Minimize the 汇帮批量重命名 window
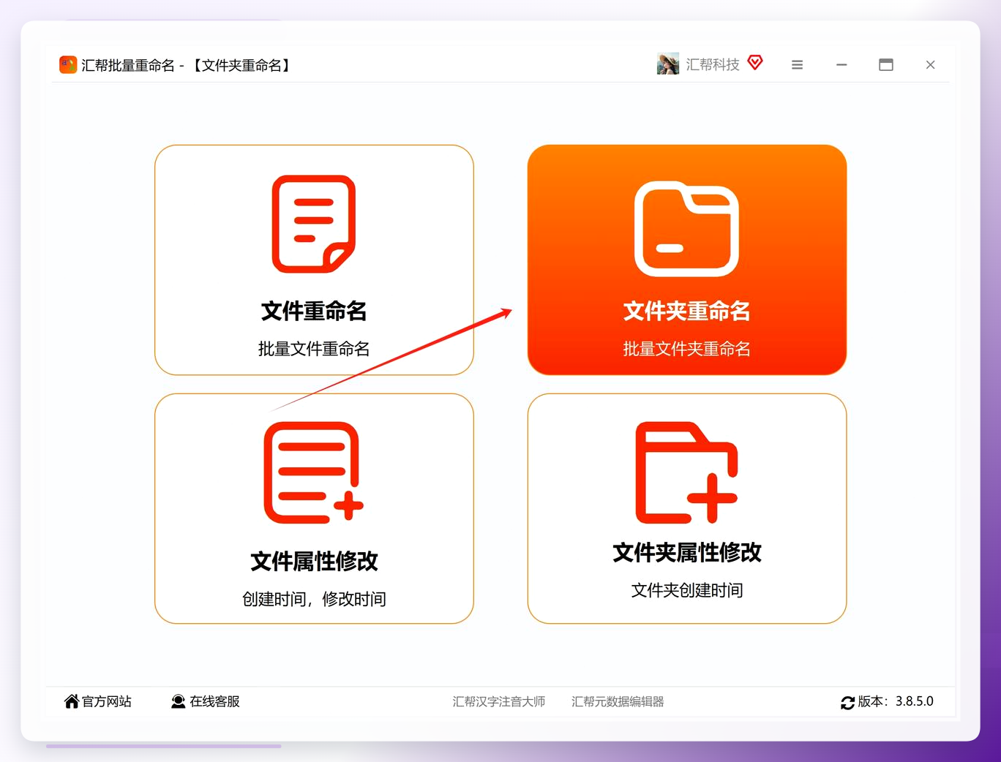The height and width of the screenshot is (762, 1001). [x=841, y=65]
